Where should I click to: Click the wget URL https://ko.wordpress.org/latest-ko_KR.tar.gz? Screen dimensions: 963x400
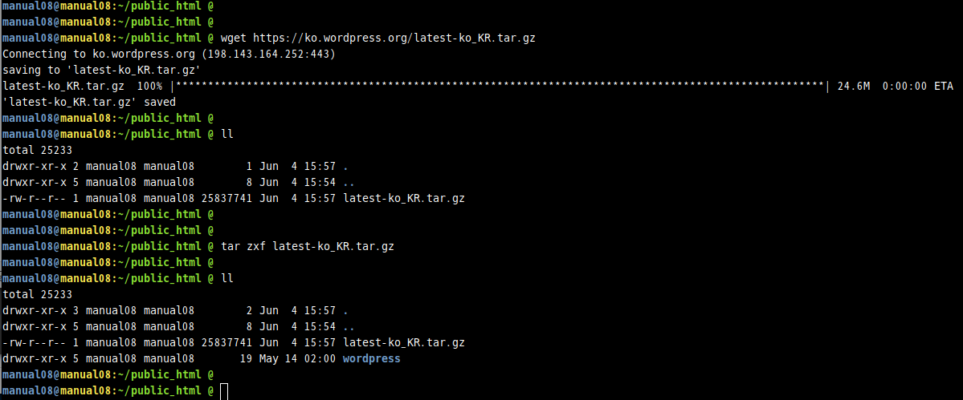coord(394,38)
